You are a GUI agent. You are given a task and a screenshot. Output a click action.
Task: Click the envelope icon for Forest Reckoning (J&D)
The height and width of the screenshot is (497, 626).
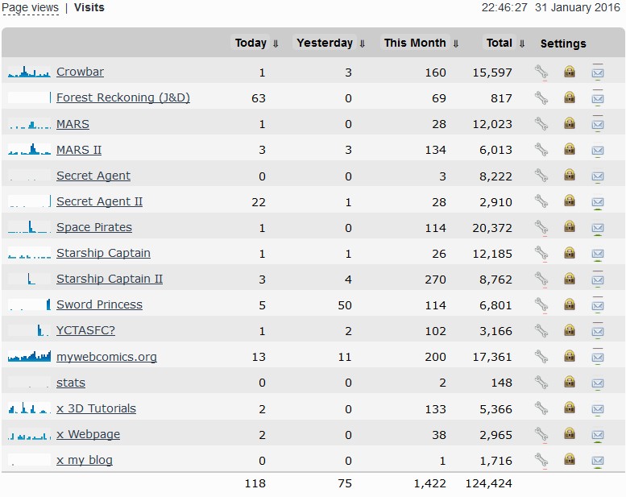pos(598,97)
